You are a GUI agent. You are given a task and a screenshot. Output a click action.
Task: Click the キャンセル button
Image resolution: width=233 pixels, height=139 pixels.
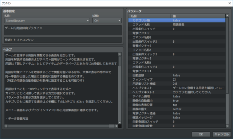[221, 134]
